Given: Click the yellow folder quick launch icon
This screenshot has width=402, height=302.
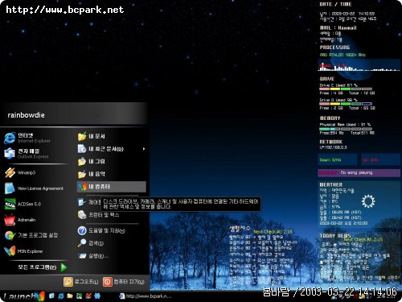Looking at the screenshot, I should (70, 296).
